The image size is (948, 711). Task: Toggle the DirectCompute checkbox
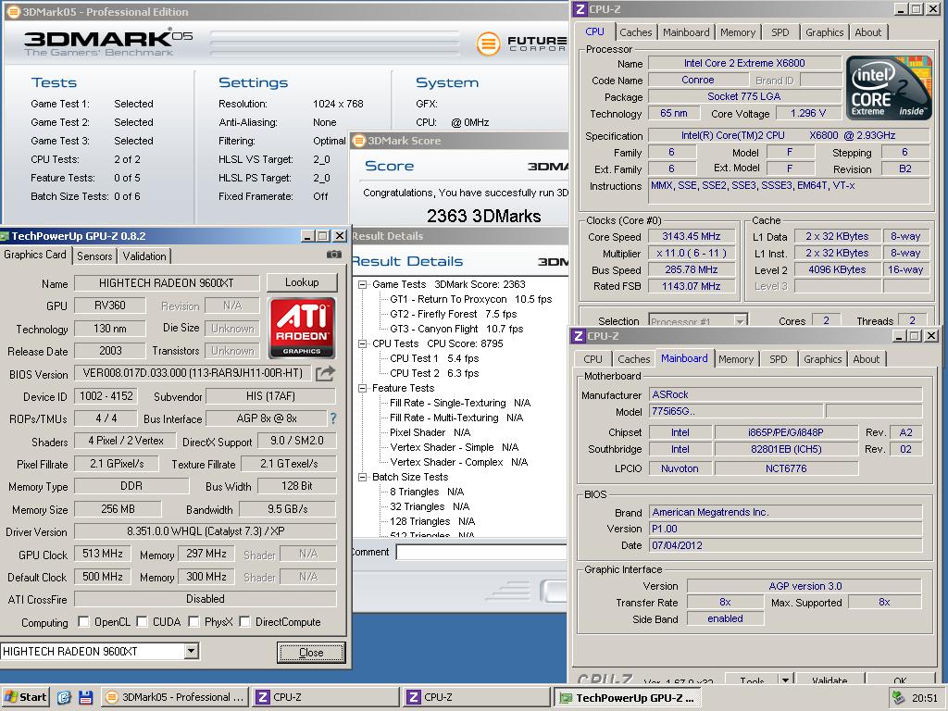coord(244,621)
